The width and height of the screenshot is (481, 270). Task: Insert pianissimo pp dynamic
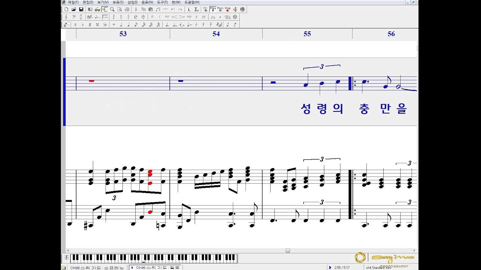click(x=204, y=17)
